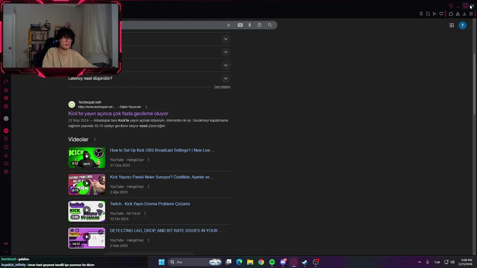Open 'How to Set Up Kick OBS Broadcast' video link
Screen dimensions: 477x268
(x=162, y=150)
